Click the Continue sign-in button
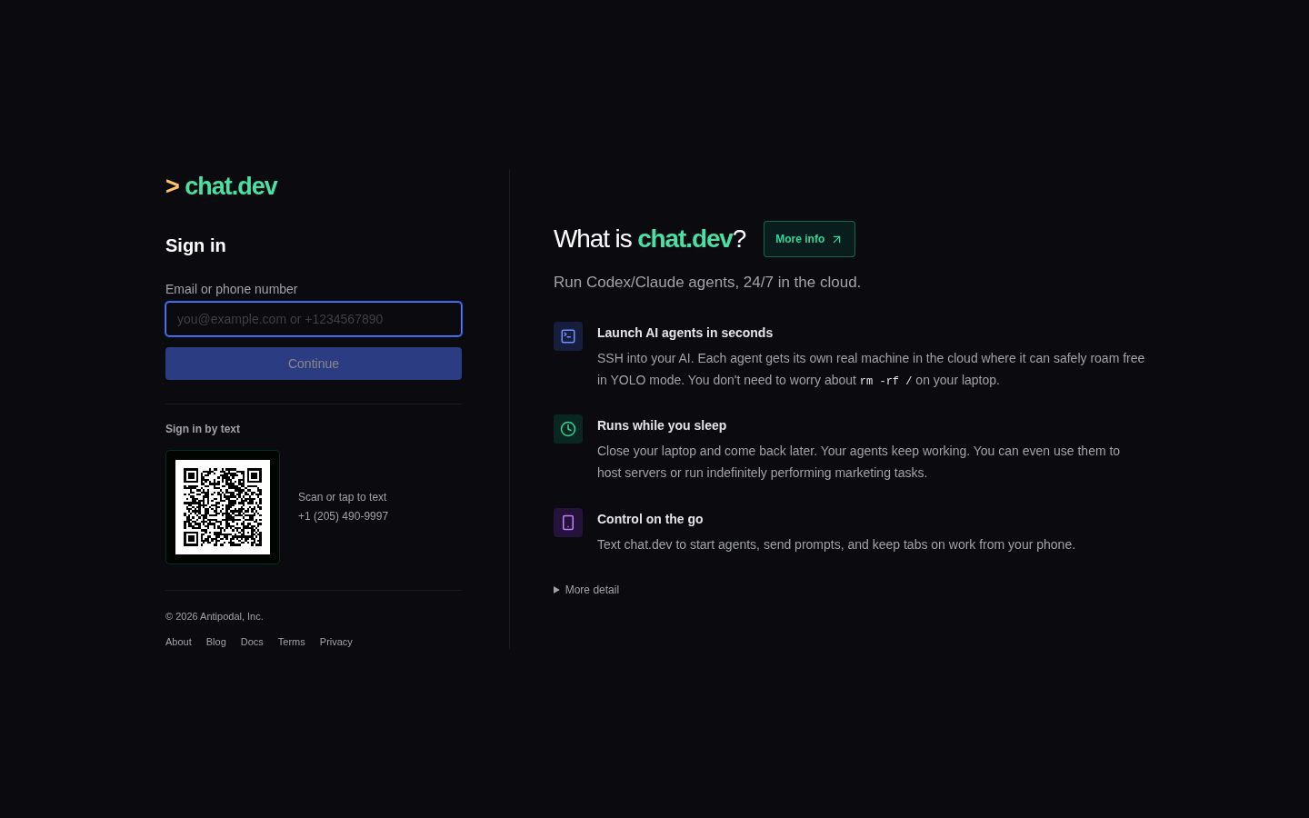The image size is (1309, 818). tap(314, 364)
